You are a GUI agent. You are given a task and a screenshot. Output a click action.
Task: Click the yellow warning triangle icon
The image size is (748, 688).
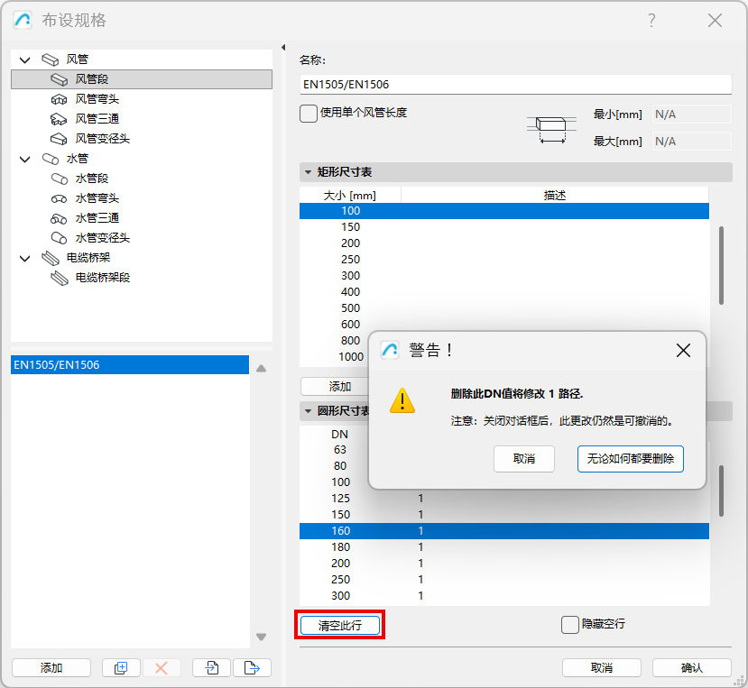(x=402, y=400)
